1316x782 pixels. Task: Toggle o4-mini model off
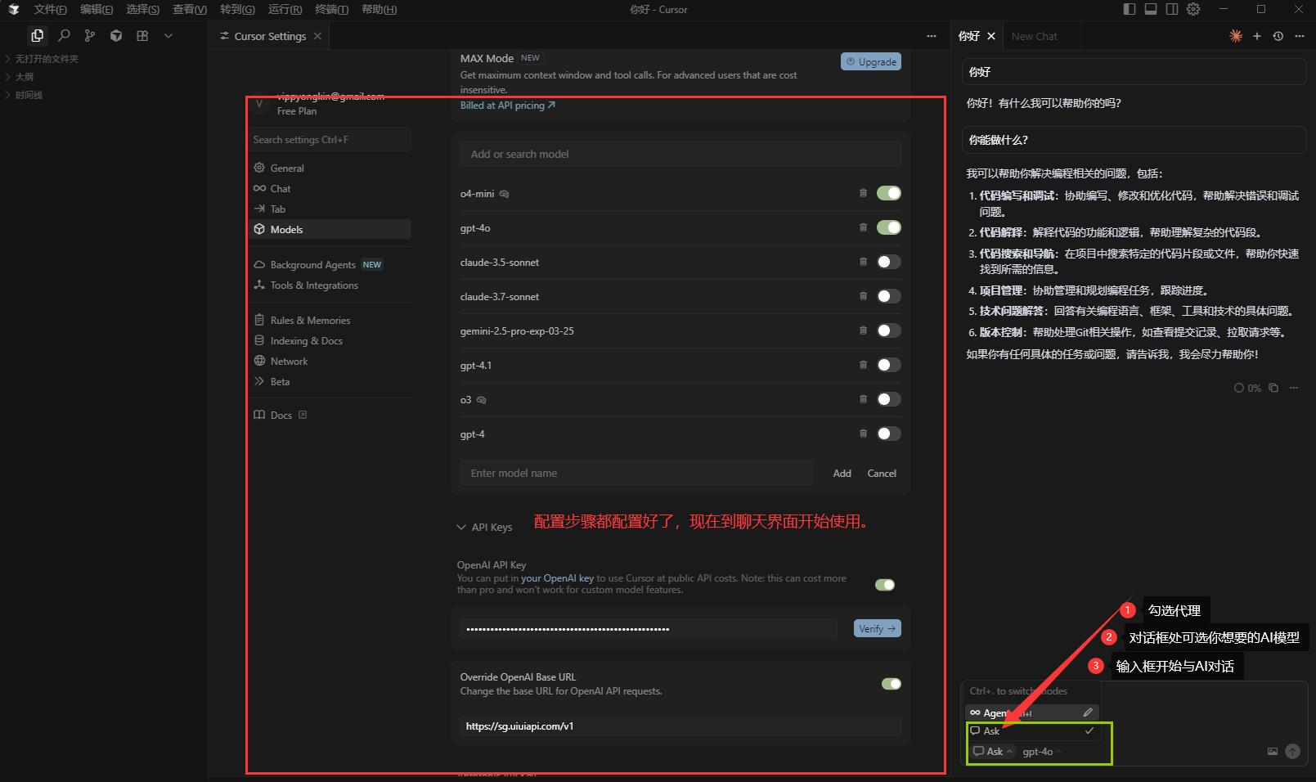(x=888, y=193)
